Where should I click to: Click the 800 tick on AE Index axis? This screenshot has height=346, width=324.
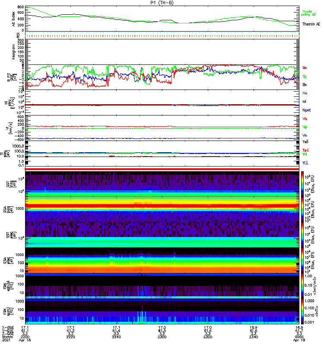(x=21, y=7)
